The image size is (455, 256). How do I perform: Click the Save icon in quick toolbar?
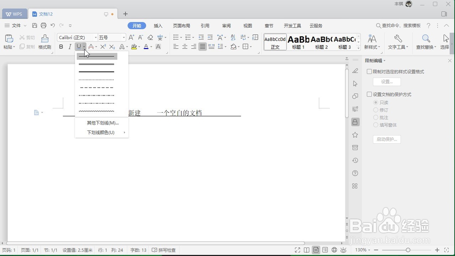(x=35, y=25)
